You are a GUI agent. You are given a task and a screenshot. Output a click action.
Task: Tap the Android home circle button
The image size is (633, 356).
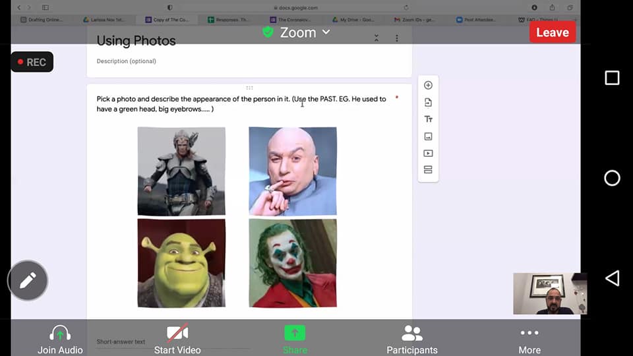612,178
